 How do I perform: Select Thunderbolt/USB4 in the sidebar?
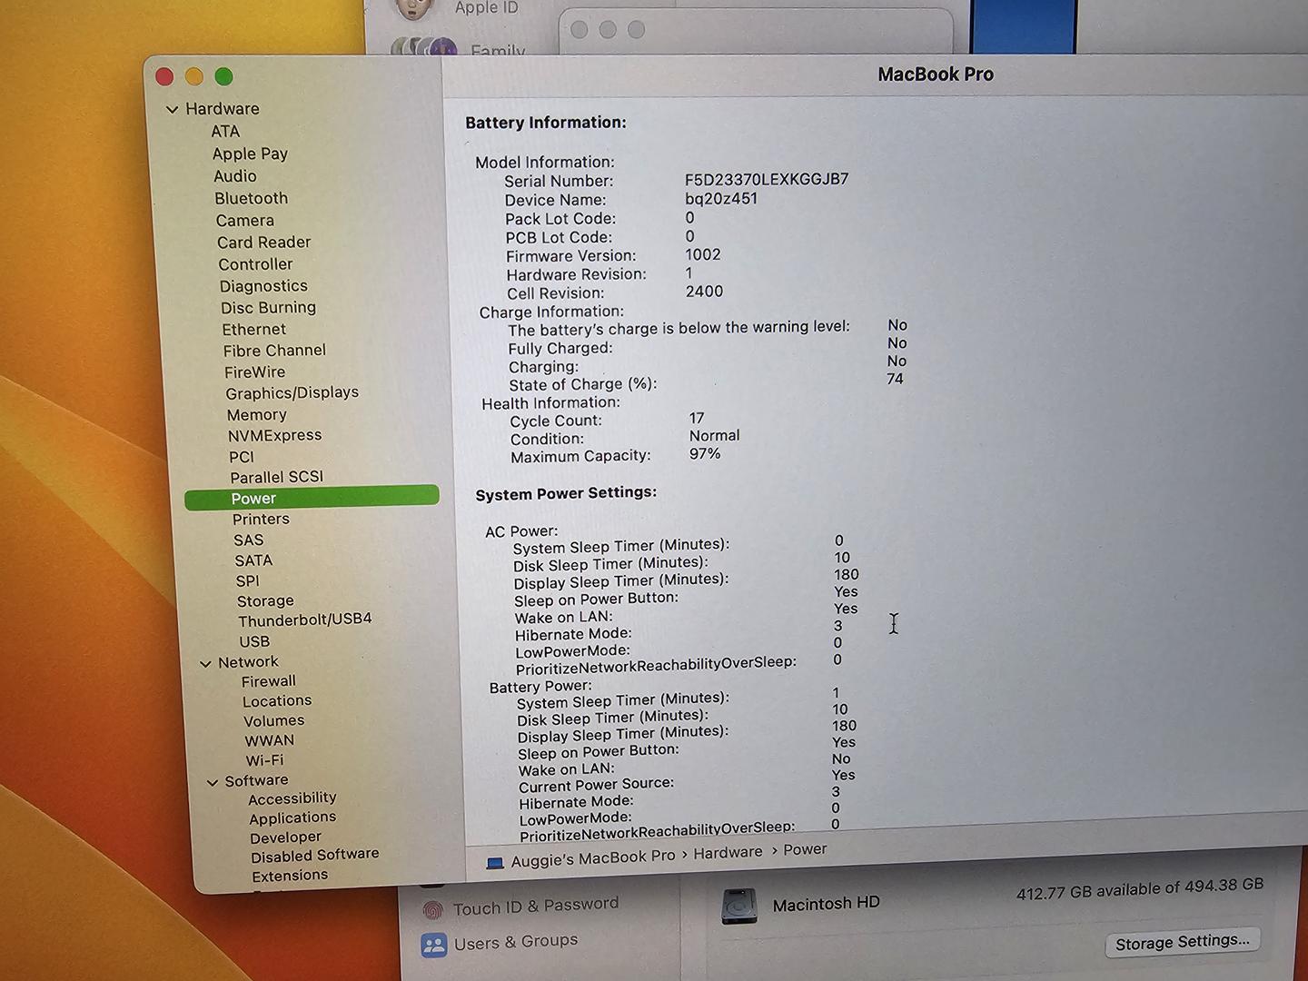(x=304, y=619)
